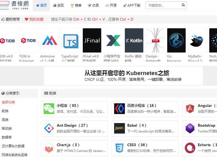
Task: Open the 榜单 menu item
Action: point(76,5)
